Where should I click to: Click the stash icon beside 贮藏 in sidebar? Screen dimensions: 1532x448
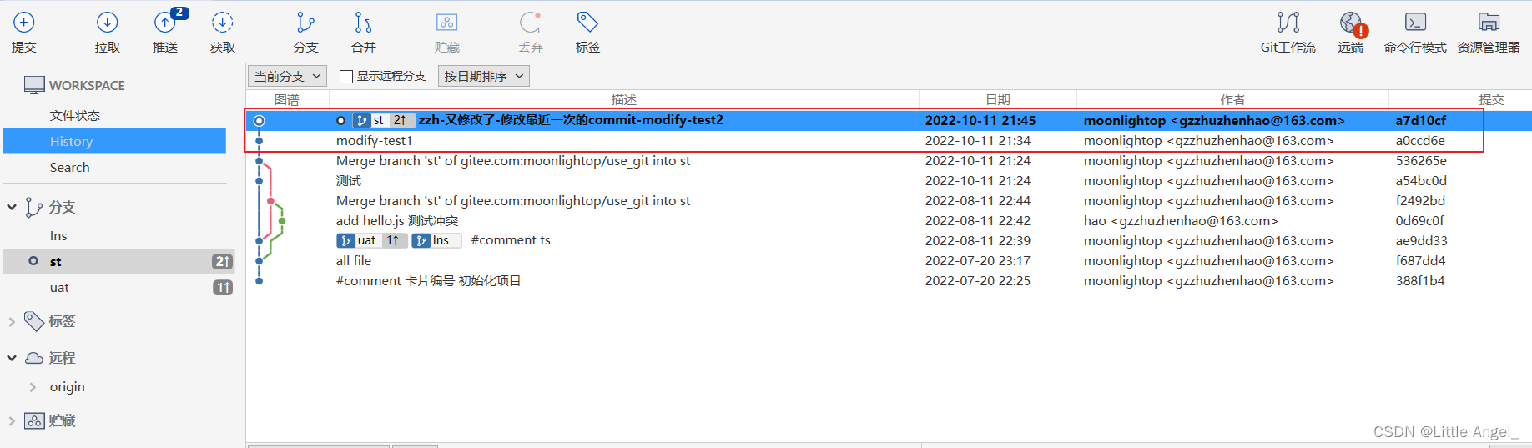[x=34, y=420]
